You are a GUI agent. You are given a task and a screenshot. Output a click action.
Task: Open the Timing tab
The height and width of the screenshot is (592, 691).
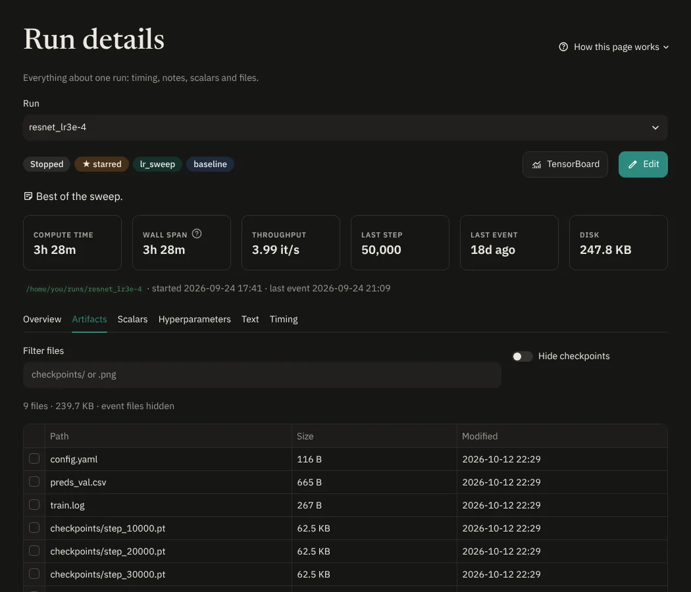coord(284,319)
